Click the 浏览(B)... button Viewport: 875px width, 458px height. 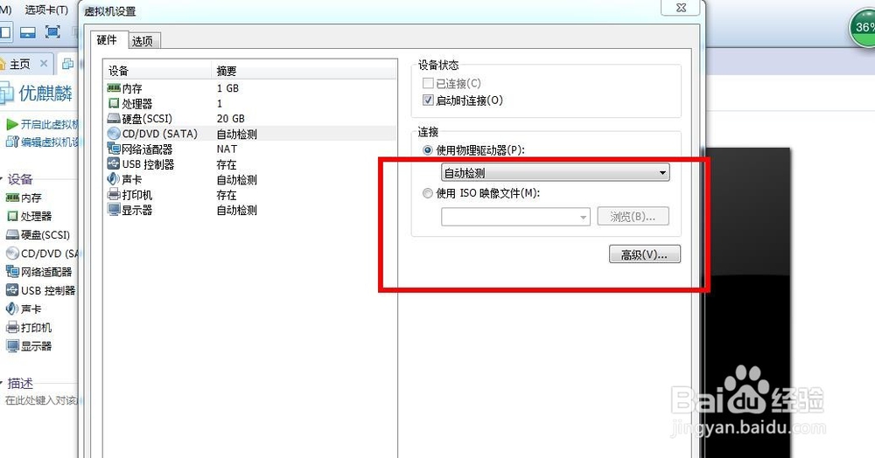633,216
